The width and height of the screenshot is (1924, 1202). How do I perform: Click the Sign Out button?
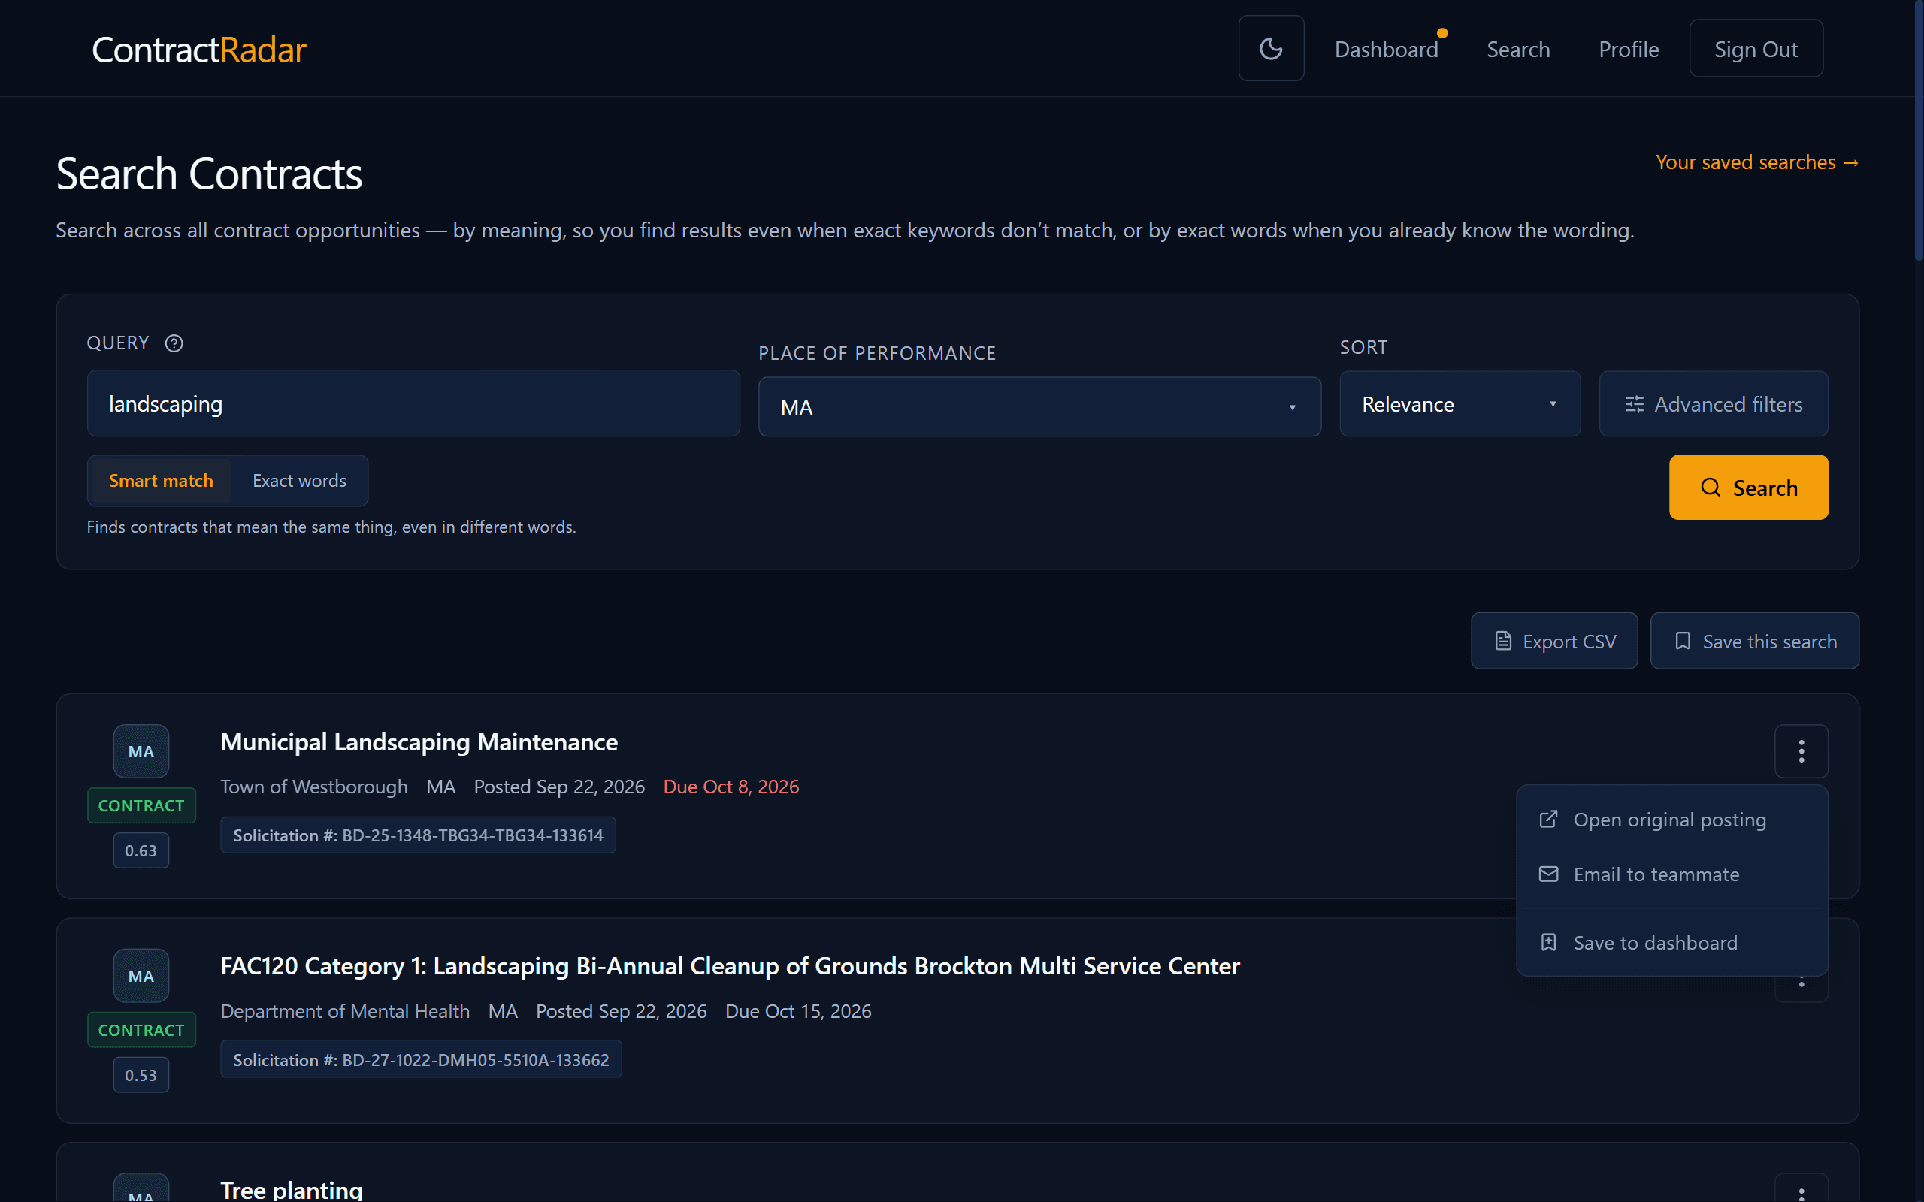(x=1756, y=49)
